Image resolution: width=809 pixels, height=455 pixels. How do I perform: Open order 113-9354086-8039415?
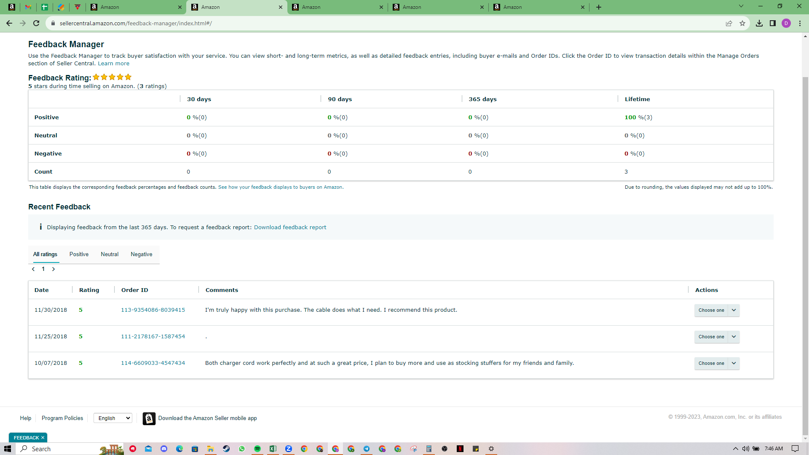point(153,310)
